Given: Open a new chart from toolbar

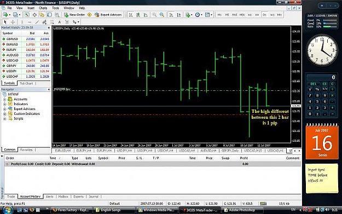Looking at the screenshot, I should pos(5,15).
